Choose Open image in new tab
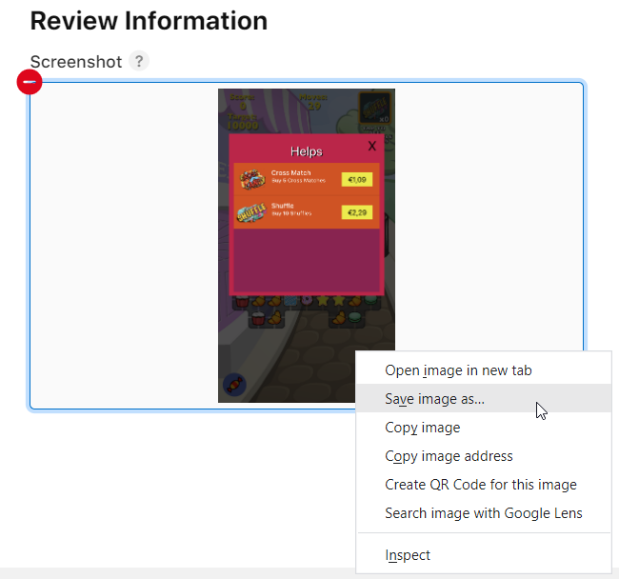 click(484, 370)
